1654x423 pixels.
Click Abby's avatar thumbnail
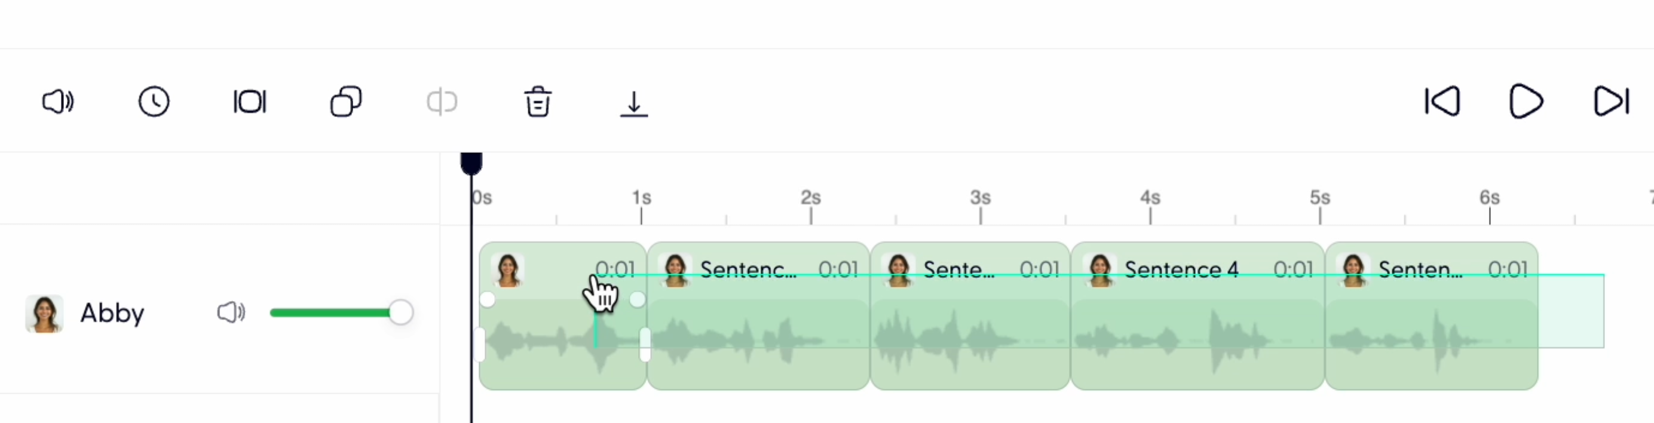pos(43,312)
